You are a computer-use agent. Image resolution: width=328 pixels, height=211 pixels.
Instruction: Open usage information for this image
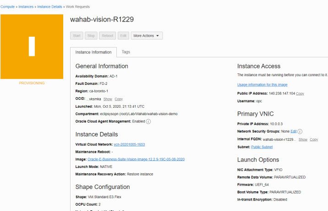point(262,85)
